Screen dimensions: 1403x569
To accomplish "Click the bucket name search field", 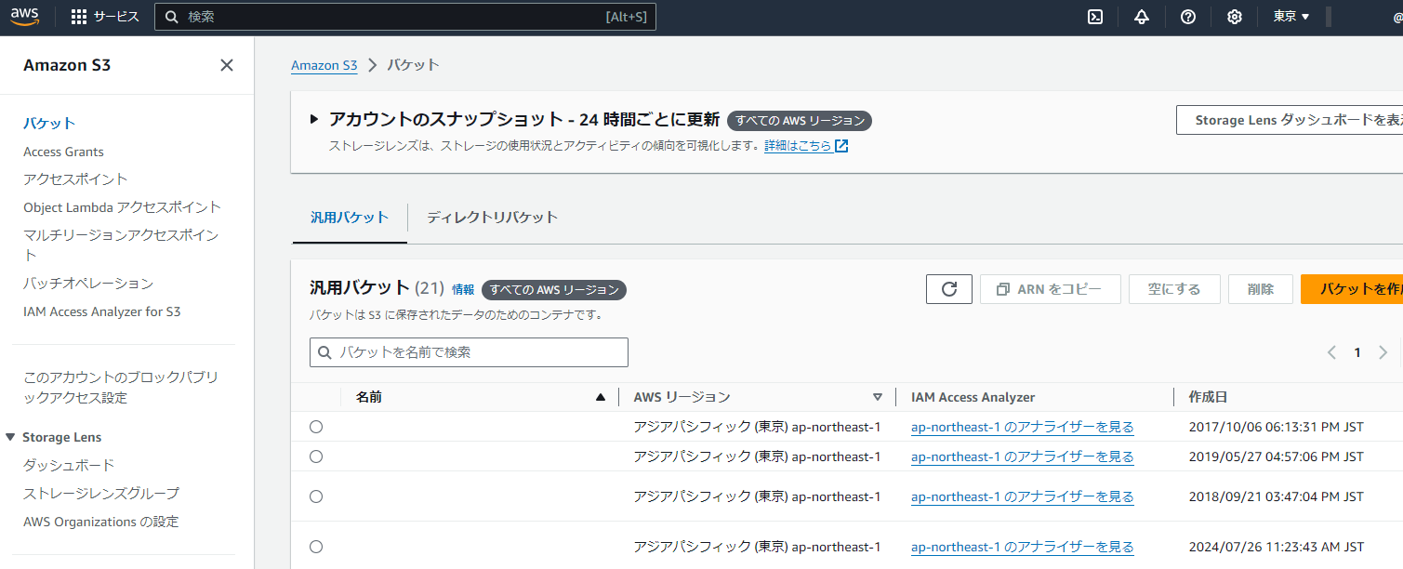I will (x=469, y=352).
